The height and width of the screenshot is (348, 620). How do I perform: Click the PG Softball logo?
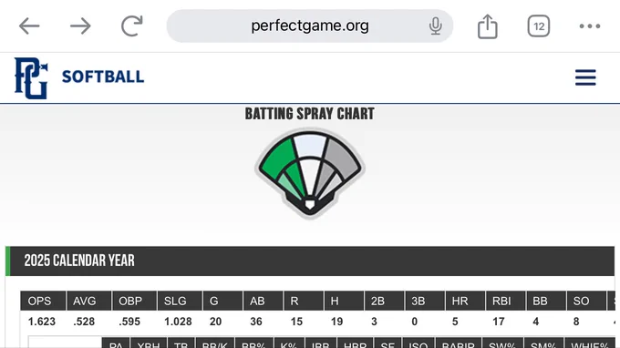pyautogui.click(x=79, y=77)
